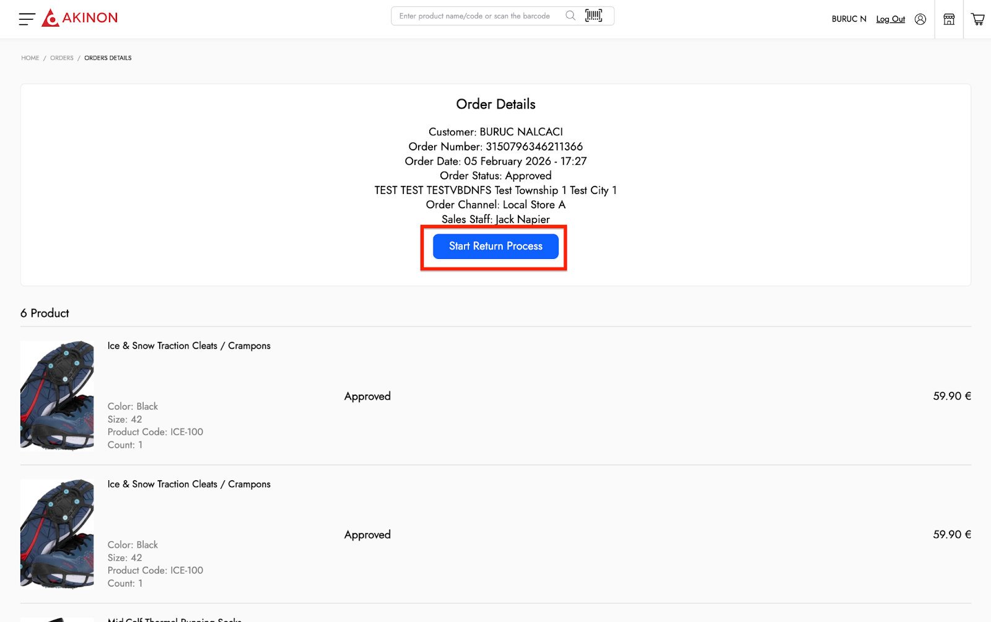Image resolution: width=991 pixels, height=622 pixels.
Task: Click the magnifier search icon
Action: pyautogui.click(x=570, y=16)
